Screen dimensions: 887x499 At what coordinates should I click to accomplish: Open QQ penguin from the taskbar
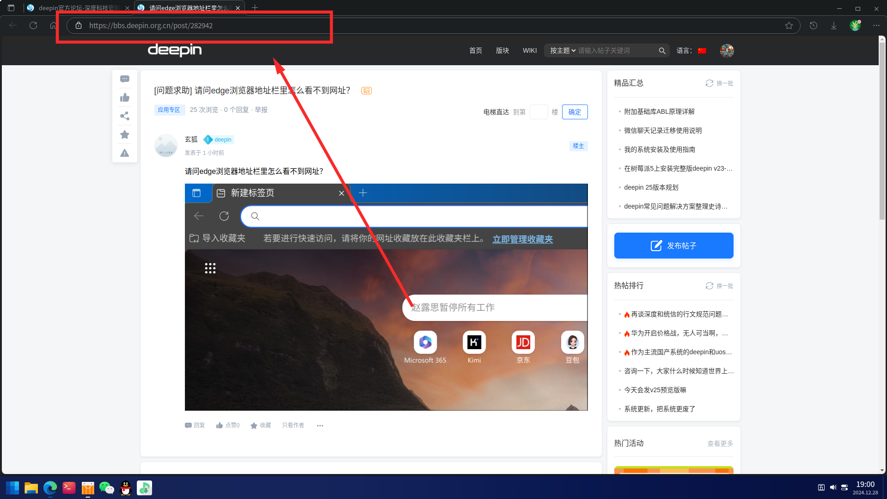click(x=126, y=488)
